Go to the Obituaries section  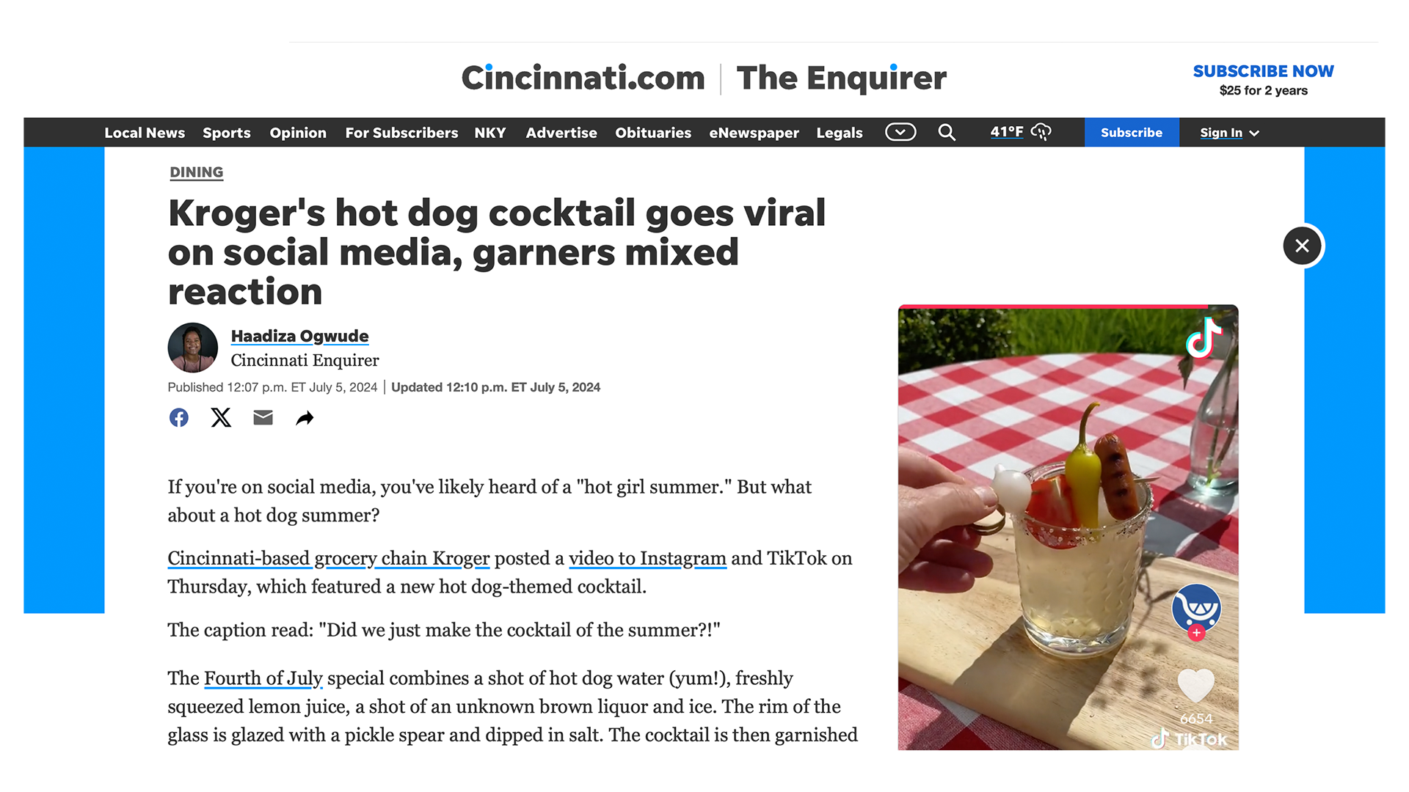[653, 133]
